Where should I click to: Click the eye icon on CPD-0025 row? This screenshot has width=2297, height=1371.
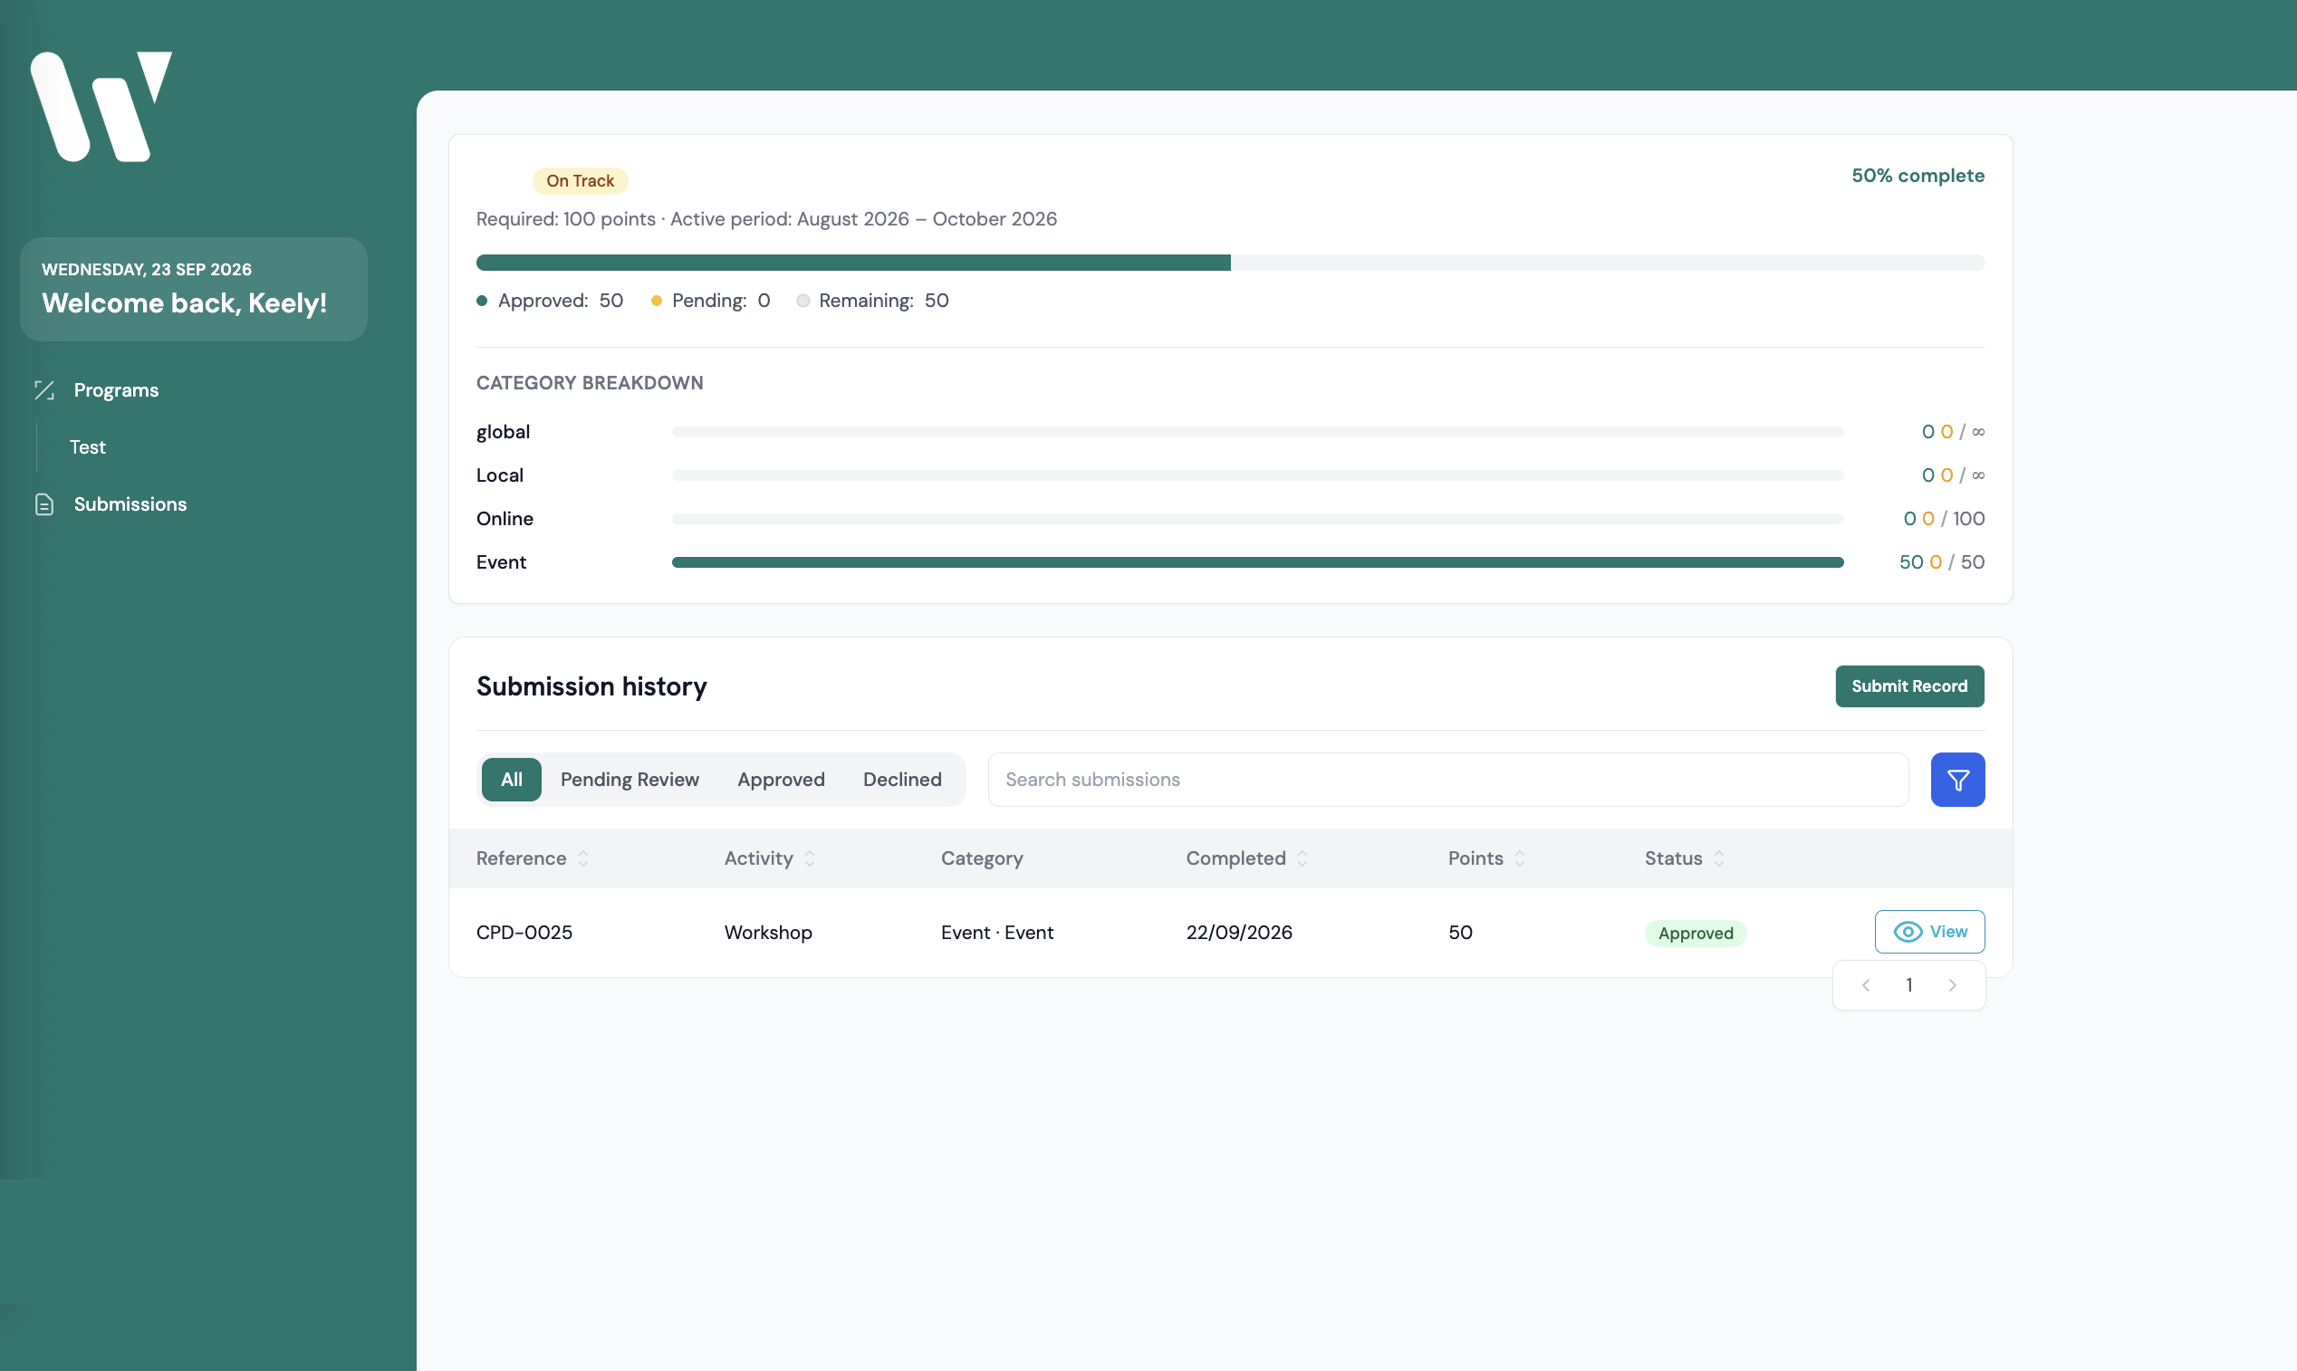coord(1908,931)
